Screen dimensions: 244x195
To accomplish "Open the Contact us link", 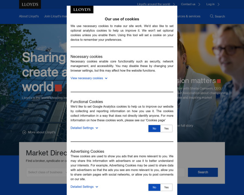I will pyautogui.click(x=188, y=4).
